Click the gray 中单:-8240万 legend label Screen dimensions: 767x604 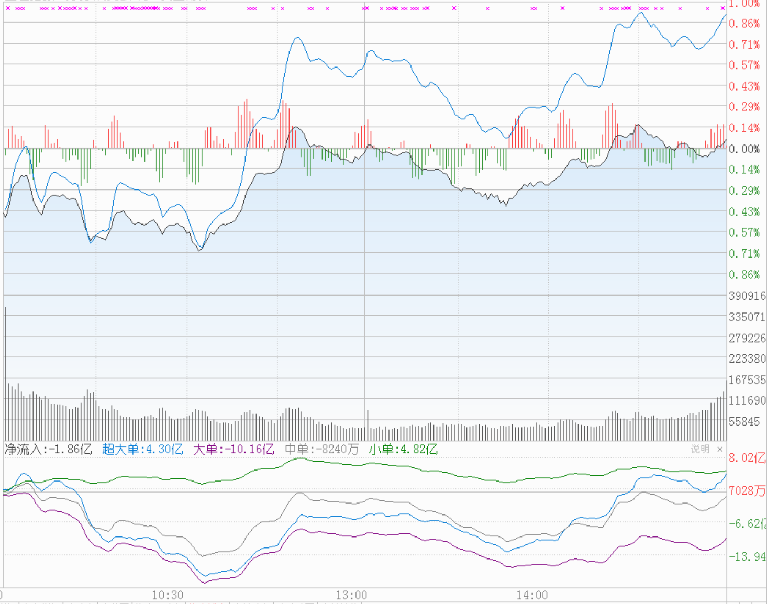tap(322, 449)
